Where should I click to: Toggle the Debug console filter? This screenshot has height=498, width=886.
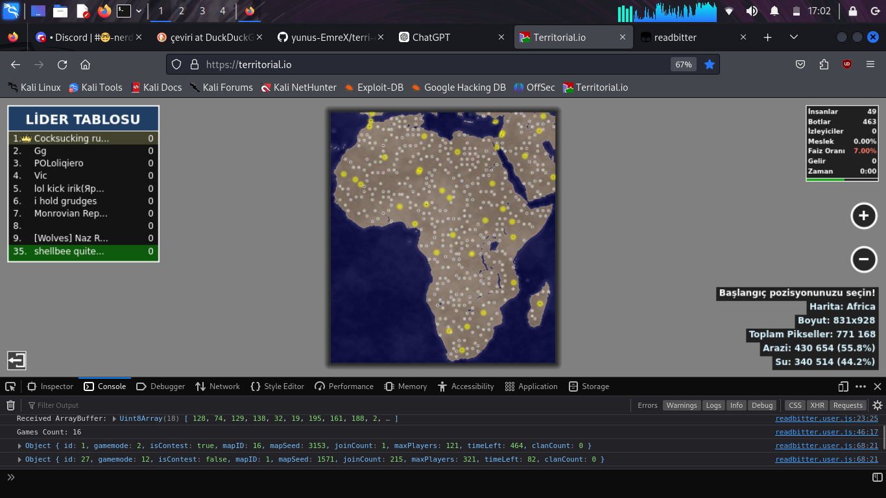(762, 405)
